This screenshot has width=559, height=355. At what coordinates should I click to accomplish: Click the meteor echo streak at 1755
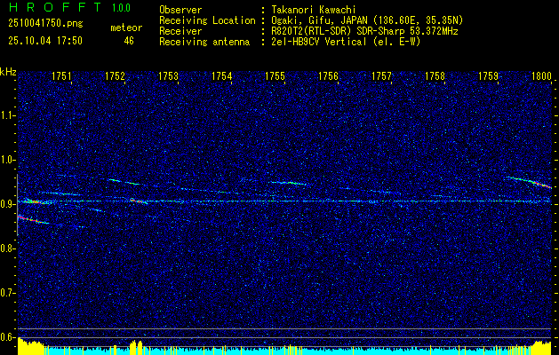pos(288,183)
